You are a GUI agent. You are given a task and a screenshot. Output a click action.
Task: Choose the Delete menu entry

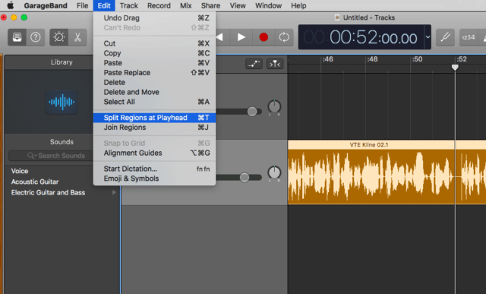pos(154,82)
